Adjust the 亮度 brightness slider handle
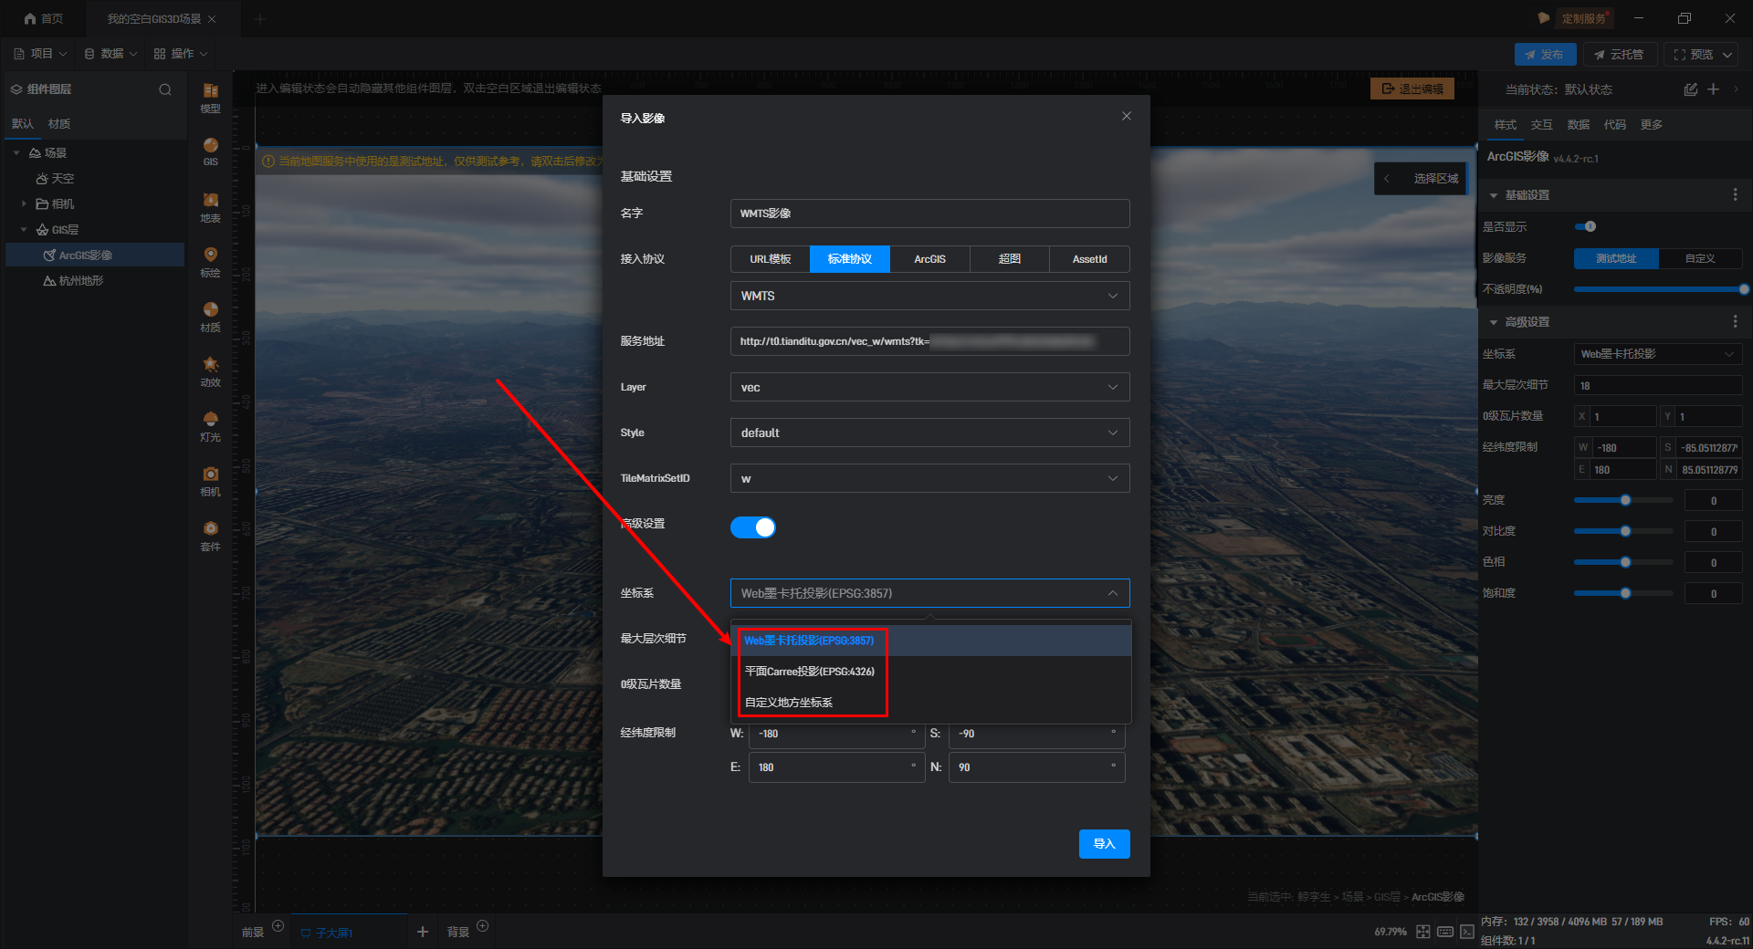1753x949 pixels. 1625,500
